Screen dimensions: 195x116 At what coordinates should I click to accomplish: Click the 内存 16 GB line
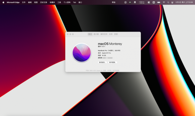tap(102, 55)
